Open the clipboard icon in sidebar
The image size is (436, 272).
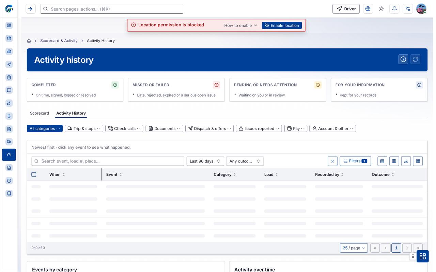[9, 77]
